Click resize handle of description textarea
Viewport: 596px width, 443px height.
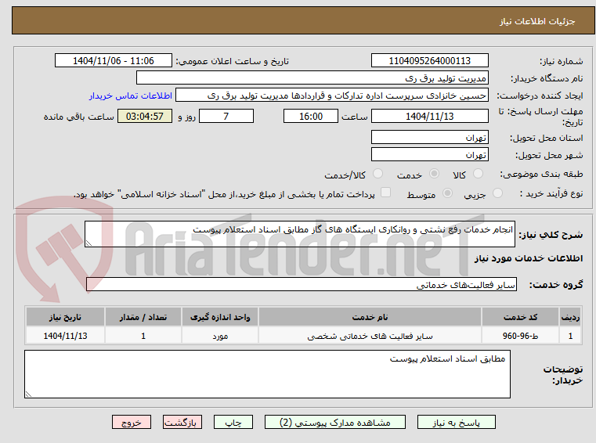[88, 243]
